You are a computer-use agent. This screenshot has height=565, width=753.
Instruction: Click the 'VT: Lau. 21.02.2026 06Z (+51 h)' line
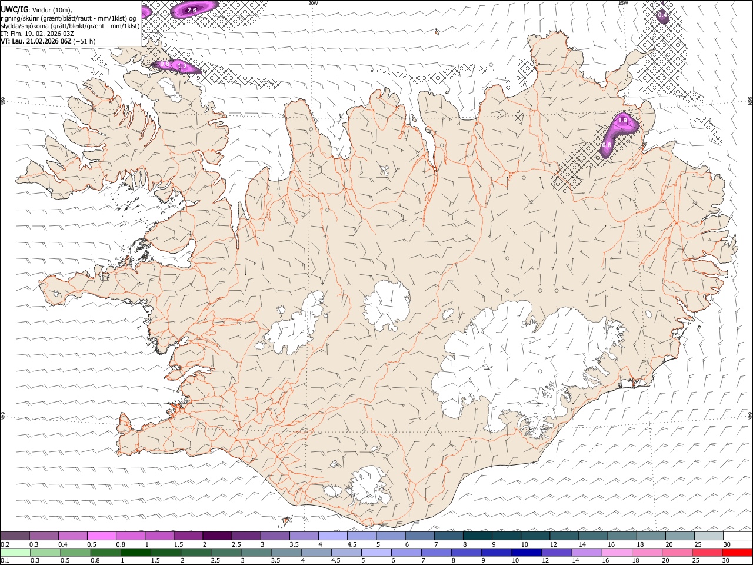48,41
